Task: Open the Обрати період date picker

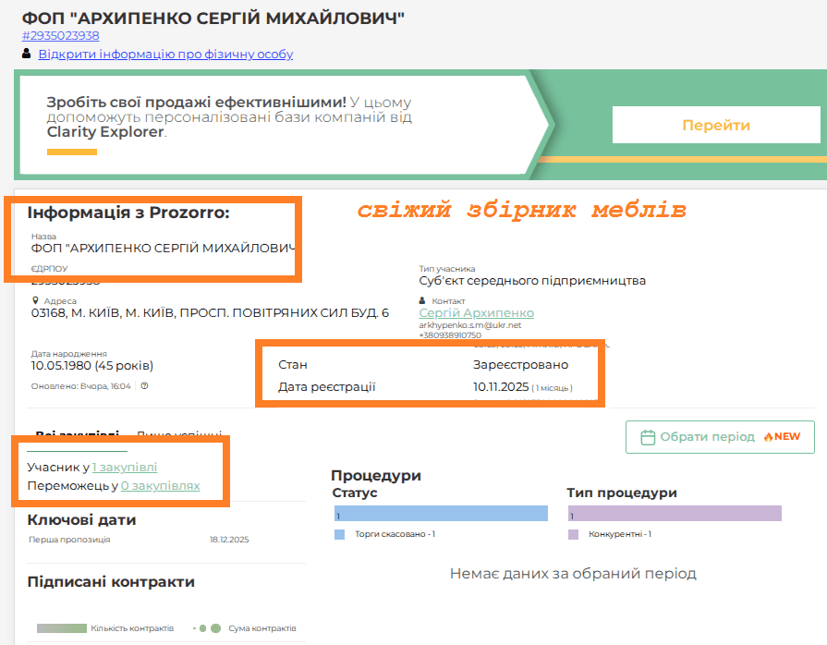Action: (x=720, y=437)
